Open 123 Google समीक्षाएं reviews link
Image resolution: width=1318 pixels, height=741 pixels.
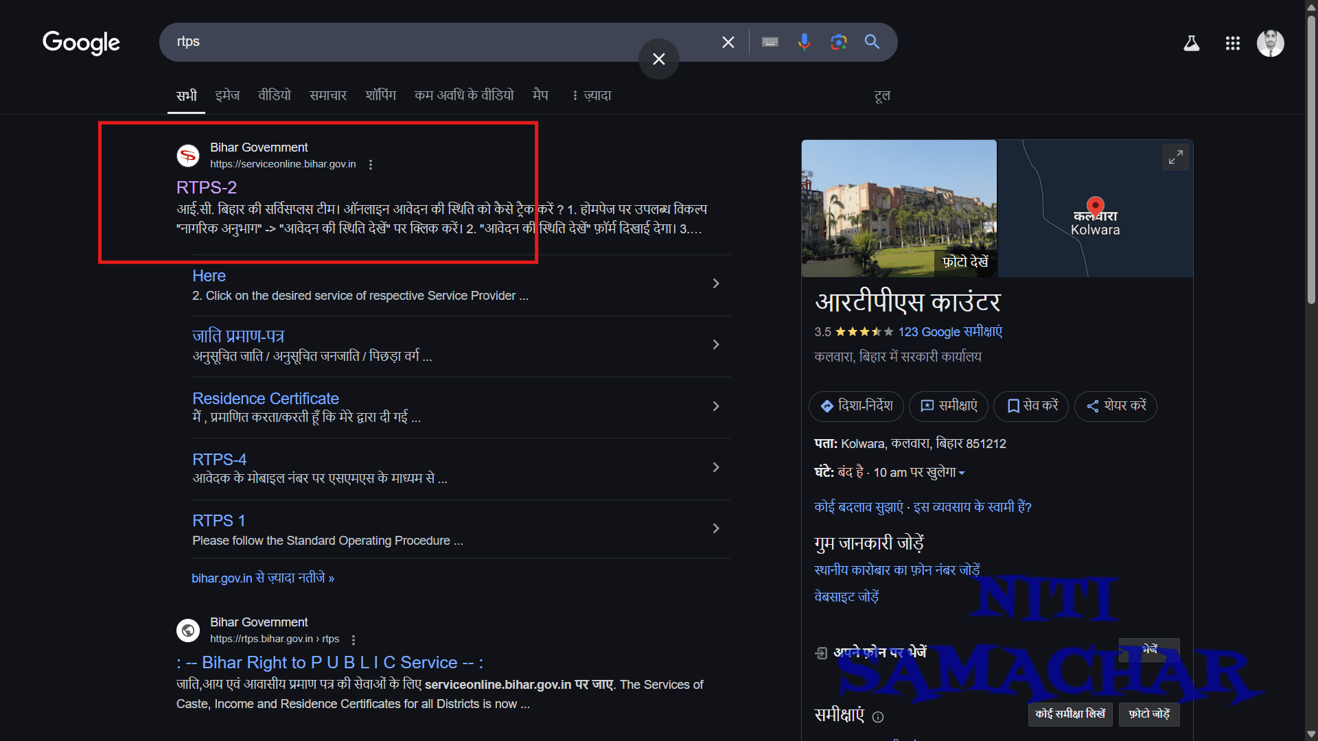pyautogui.click(x=950, y=332)
